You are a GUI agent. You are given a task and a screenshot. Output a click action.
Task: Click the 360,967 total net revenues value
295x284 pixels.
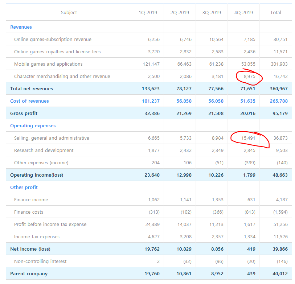point(279,89)
